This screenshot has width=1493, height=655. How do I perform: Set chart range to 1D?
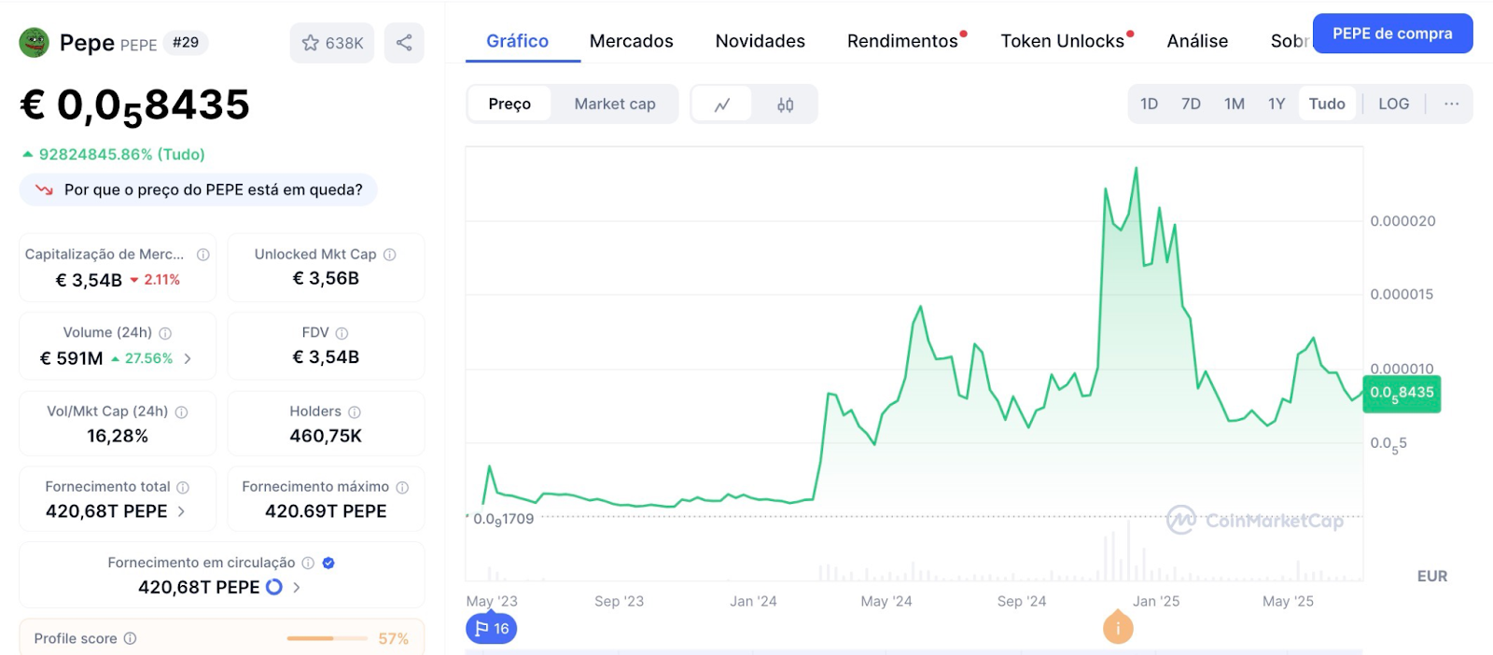tap(1150, 104)
